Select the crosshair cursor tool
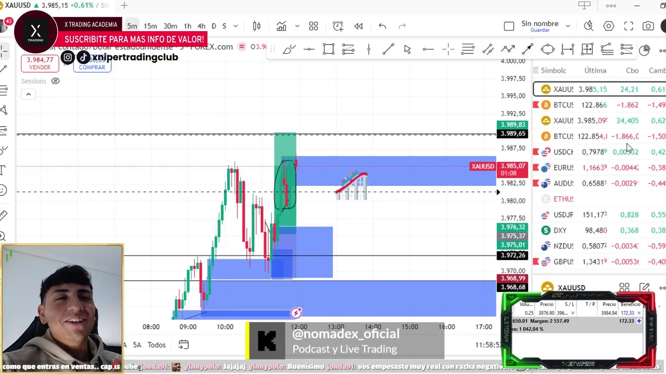 [x=448, y=49]
